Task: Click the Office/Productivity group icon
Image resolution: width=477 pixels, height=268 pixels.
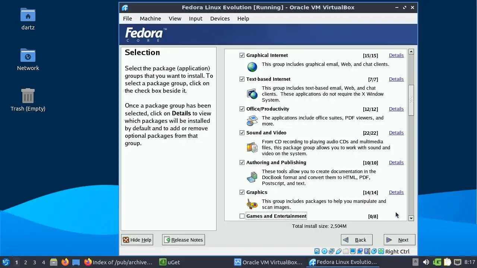Action: pyautogui.click(x=252, y=121)
